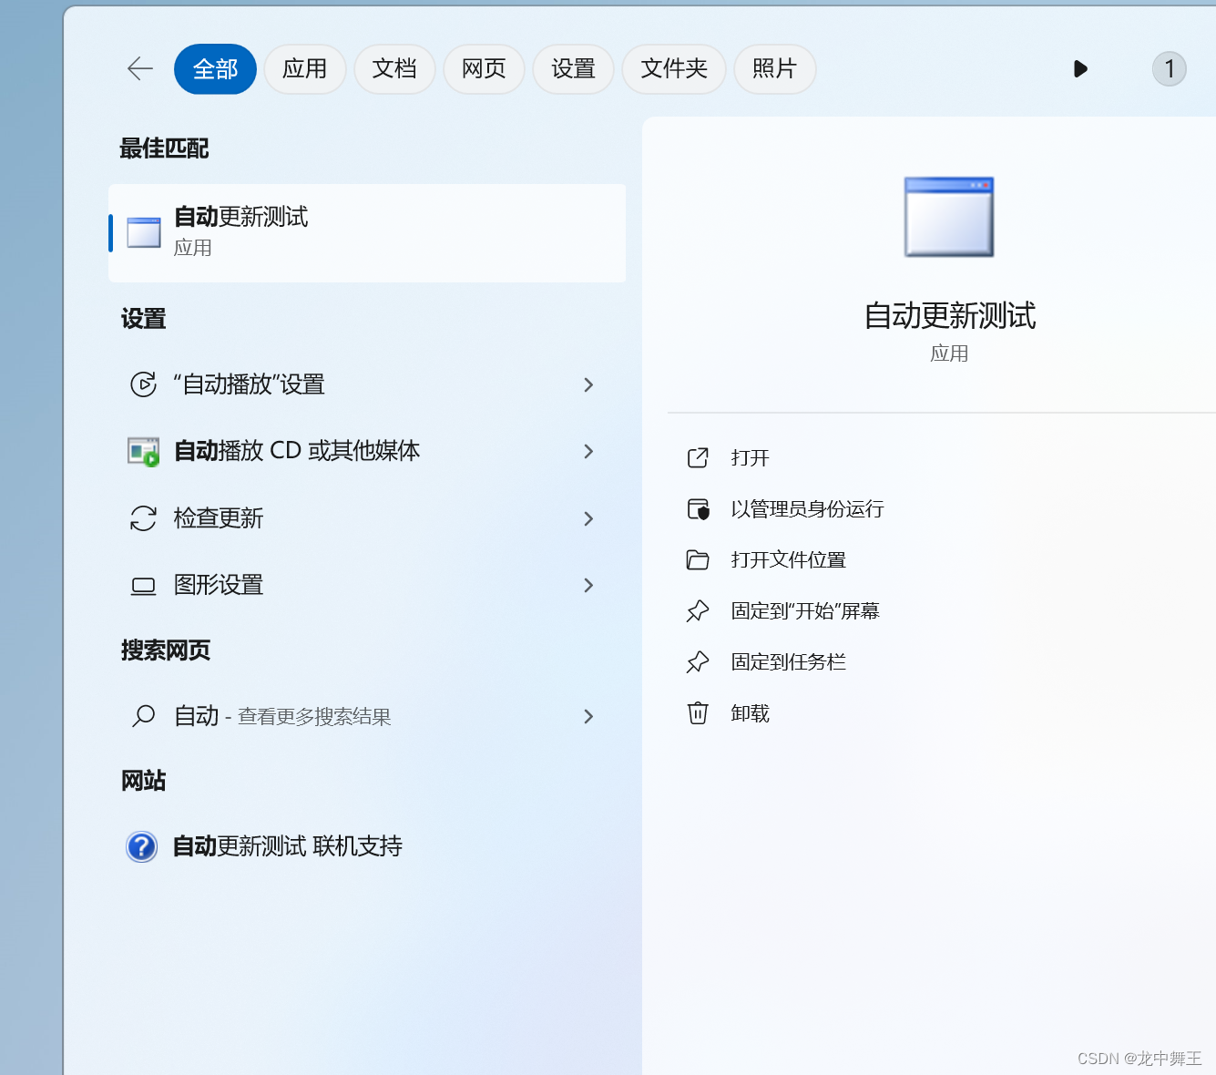Switch to the 设置 filter tab

tap(573, 69)
